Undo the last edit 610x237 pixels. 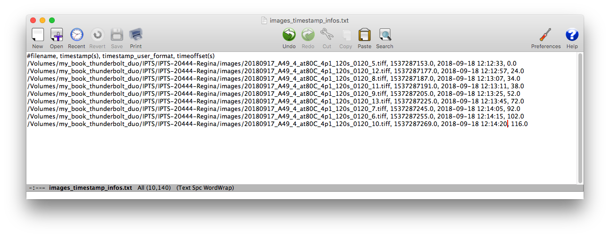[x=289, y=35]
